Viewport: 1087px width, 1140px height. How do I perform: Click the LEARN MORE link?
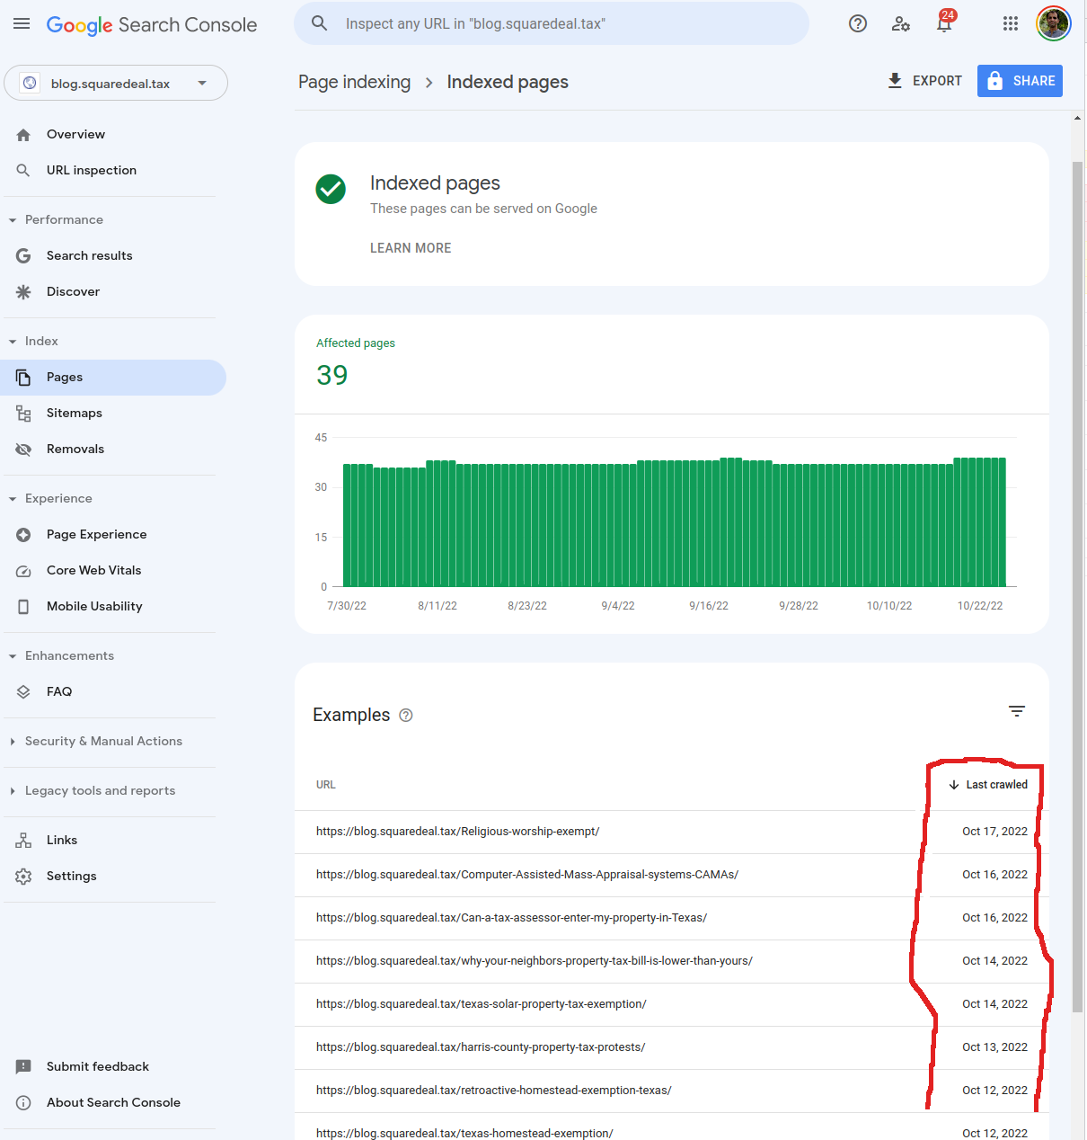[411, 248]
